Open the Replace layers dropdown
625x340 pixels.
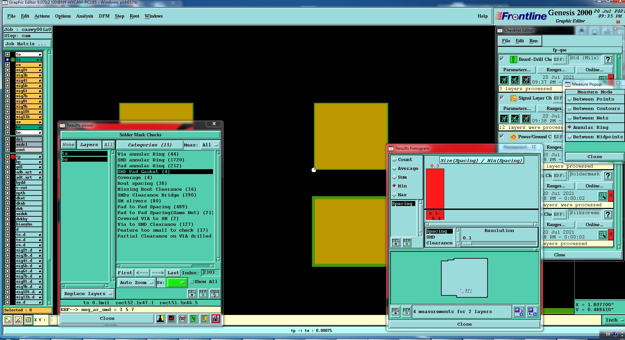88,294
